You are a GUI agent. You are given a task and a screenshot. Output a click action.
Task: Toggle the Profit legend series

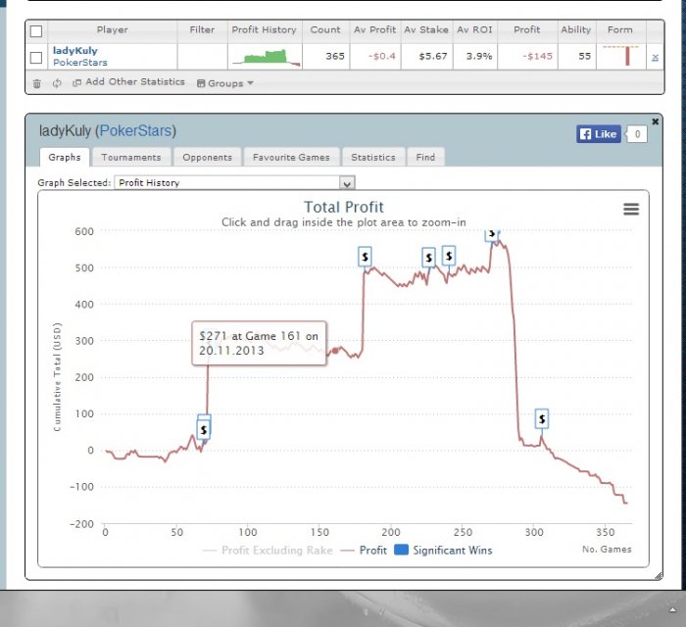click(x=364, y=550)
